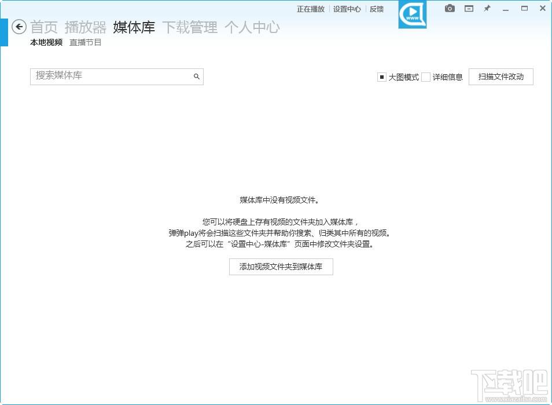The image size is (552, 405).
Task: Focus the 搜索媒体库 search field
Action: coord(117,76)
